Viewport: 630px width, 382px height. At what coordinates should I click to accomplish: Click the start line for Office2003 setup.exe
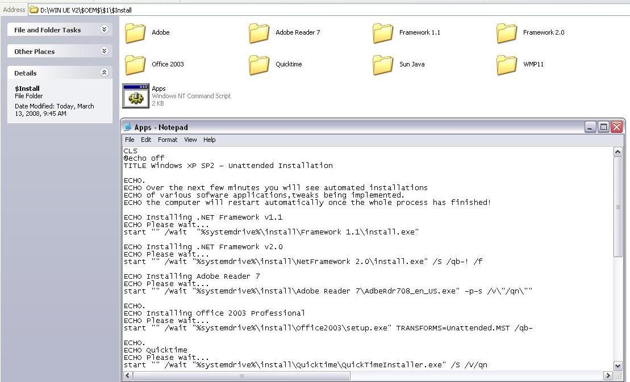(328, 328)
